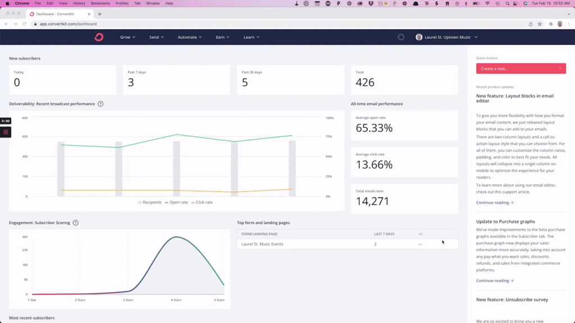Reload the ConvertKit dashboard page
Screen dimensions: 575x323
coord(24,24)
